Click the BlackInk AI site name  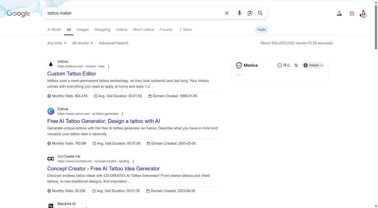[66, 204]
